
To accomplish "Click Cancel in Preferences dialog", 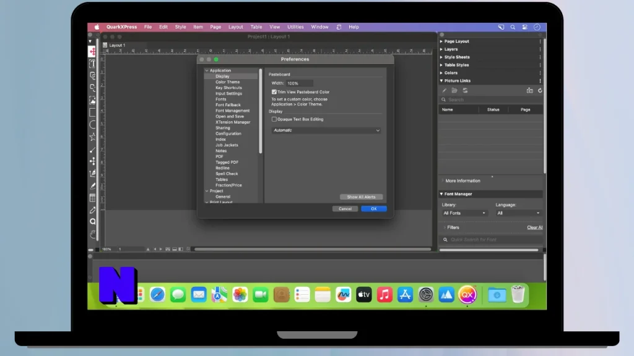I will pyautogui.click(x=345, y=209).
